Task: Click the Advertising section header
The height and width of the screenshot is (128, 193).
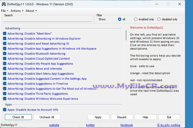Action: coord(13,28)
